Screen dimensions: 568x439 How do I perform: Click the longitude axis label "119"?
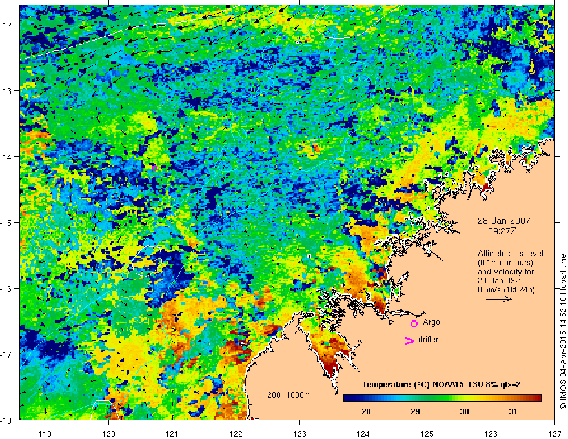pyautogui.click(x=45, y=434)
